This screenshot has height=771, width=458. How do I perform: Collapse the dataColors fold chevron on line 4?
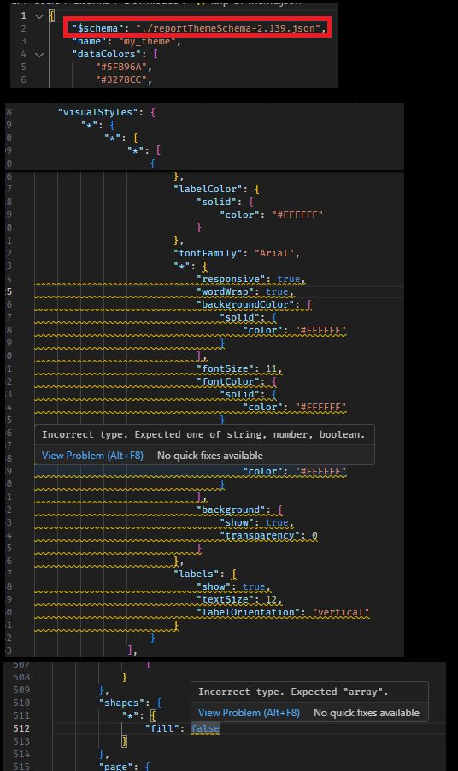point(39,54)
